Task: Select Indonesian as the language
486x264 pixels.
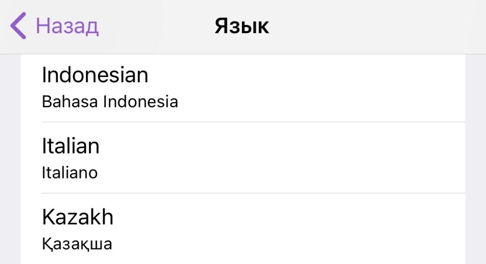Action: coord(95,75)
